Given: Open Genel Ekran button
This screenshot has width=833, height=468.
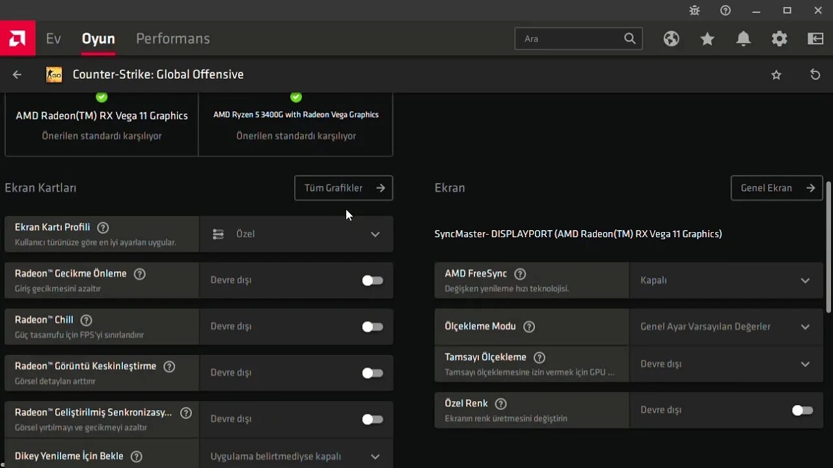Looking at the screenshot, I should click(777, 188).
